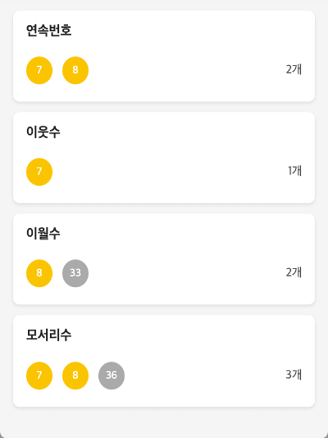Click the 연속번호 heading
The height and width of the screenshot is (438, 328).
click(49, 30)
